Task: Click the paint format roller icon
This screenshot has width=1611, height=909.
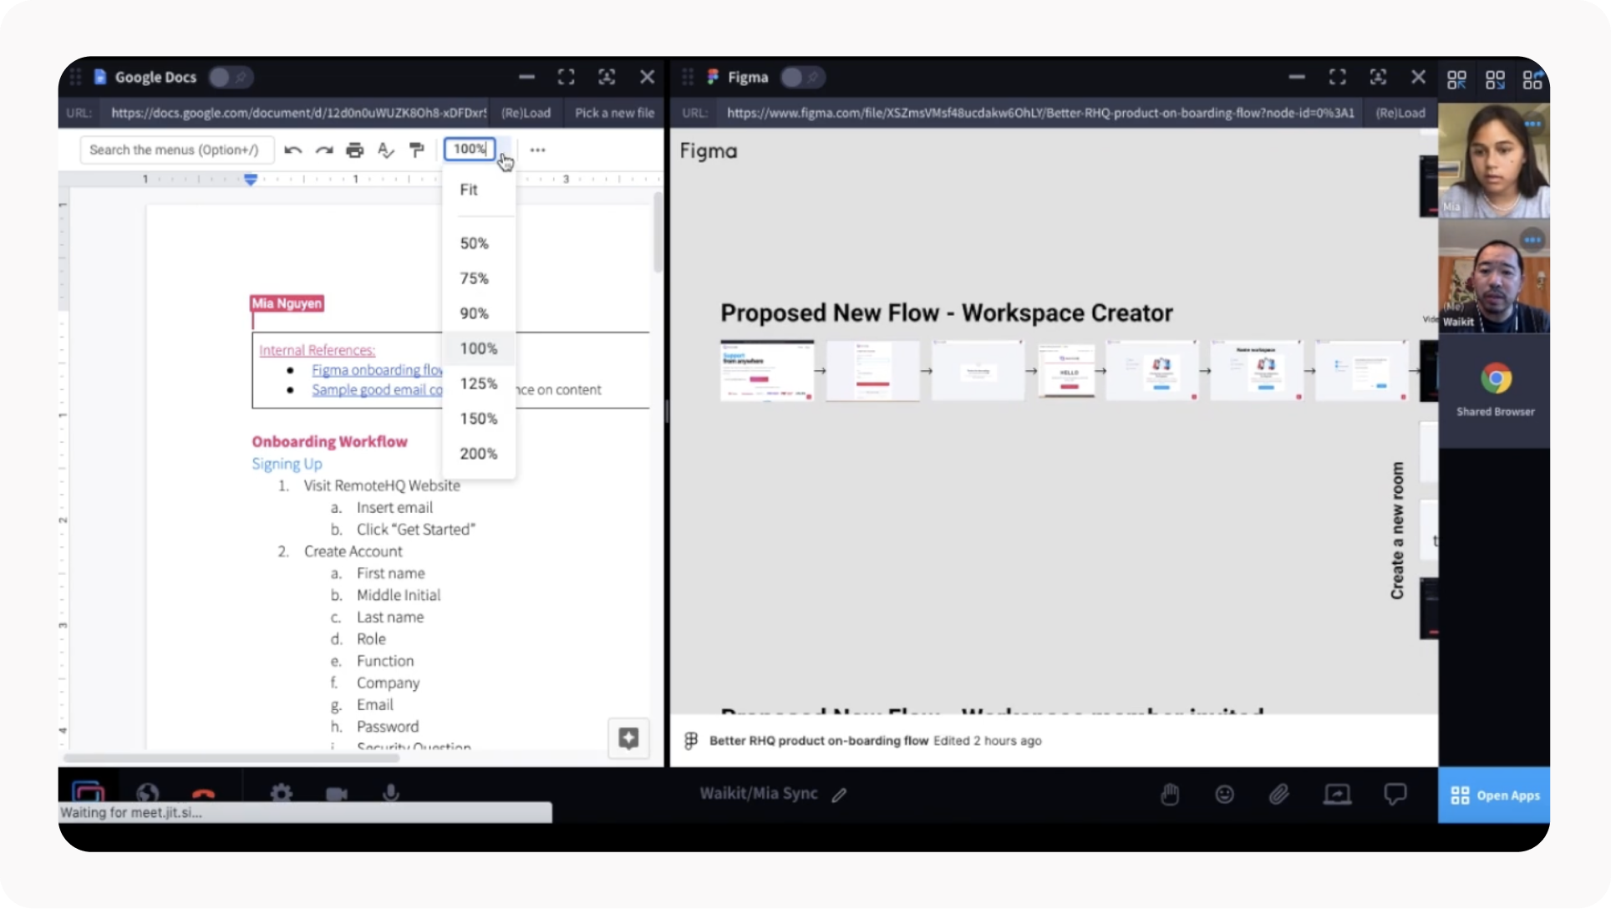Action: [416, 150]
